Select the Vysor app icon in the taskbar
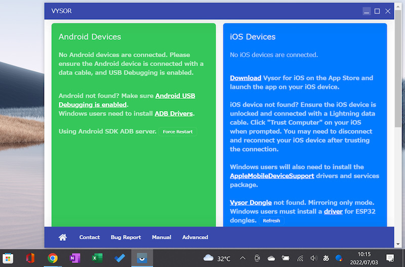 [x=142, y=258]
